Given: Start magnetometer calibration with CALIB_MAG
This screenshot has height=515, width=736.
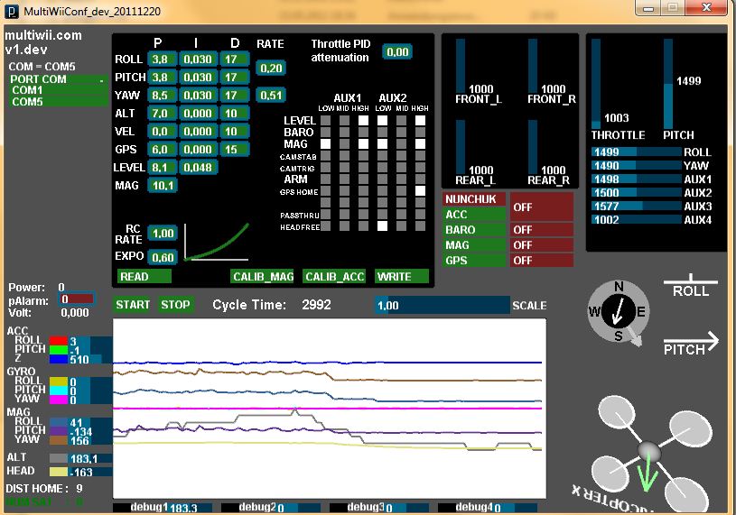Looking at the screenshot, I should 263,277.
